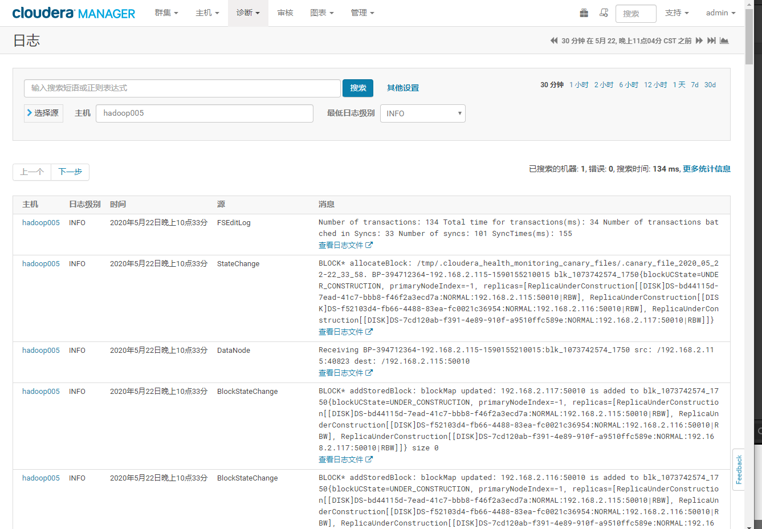
Task: Open DataNode row's 查看日志文件 external link
Action: (345, 373)
